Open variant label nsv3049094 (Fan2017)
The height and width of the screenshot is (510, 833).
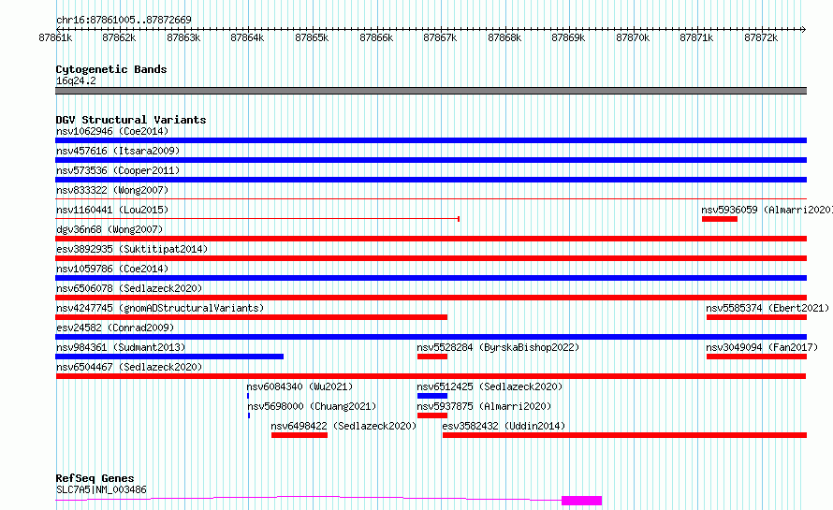[x=762, y=347]
